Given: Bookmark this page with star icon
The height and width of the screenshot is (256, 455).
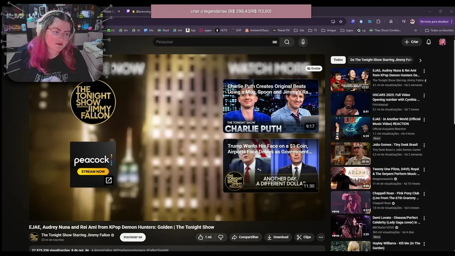Looking at the screenshot, I should coord(341,21).
